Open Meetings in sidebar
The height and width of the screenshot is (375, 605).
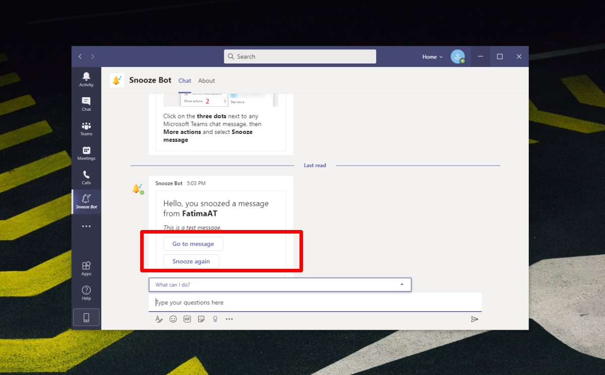(x=86, y=153)
